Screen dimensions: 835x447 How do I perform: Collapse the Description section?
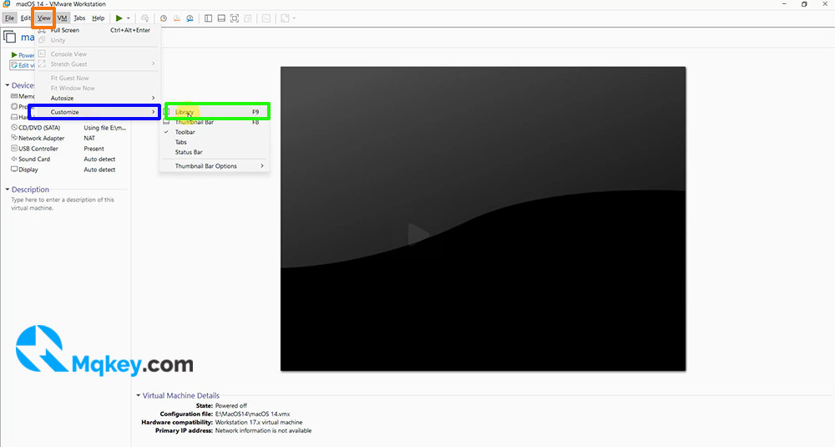(8, 190)
